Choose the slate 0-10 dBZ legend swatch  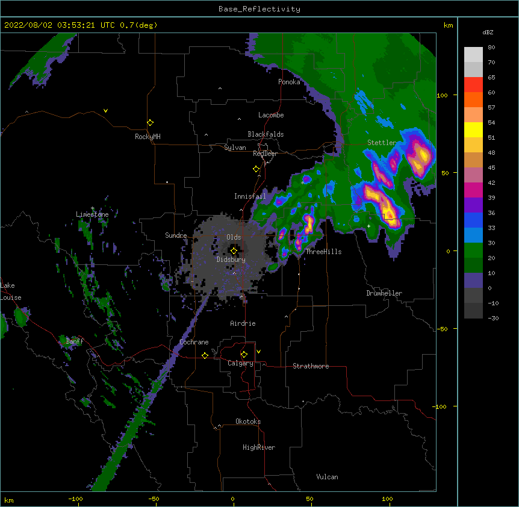pos(473,281)
